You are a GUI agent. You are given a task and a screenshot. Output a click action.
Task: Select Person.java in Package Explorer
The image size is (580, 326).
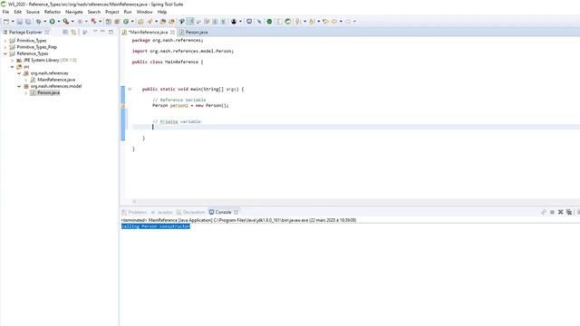(x=48, y=92)
